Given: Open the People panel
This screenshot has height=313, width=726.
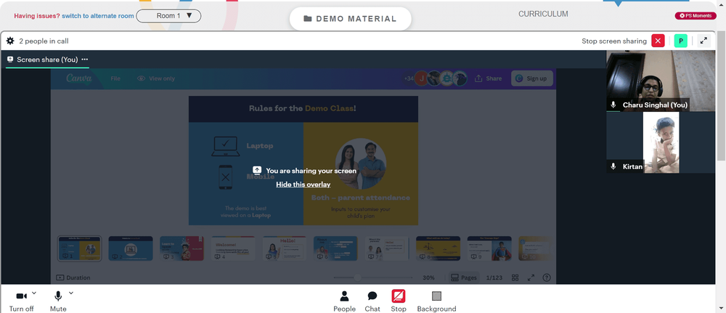Looking at the screenshot, I should click(x=344, y=301).
